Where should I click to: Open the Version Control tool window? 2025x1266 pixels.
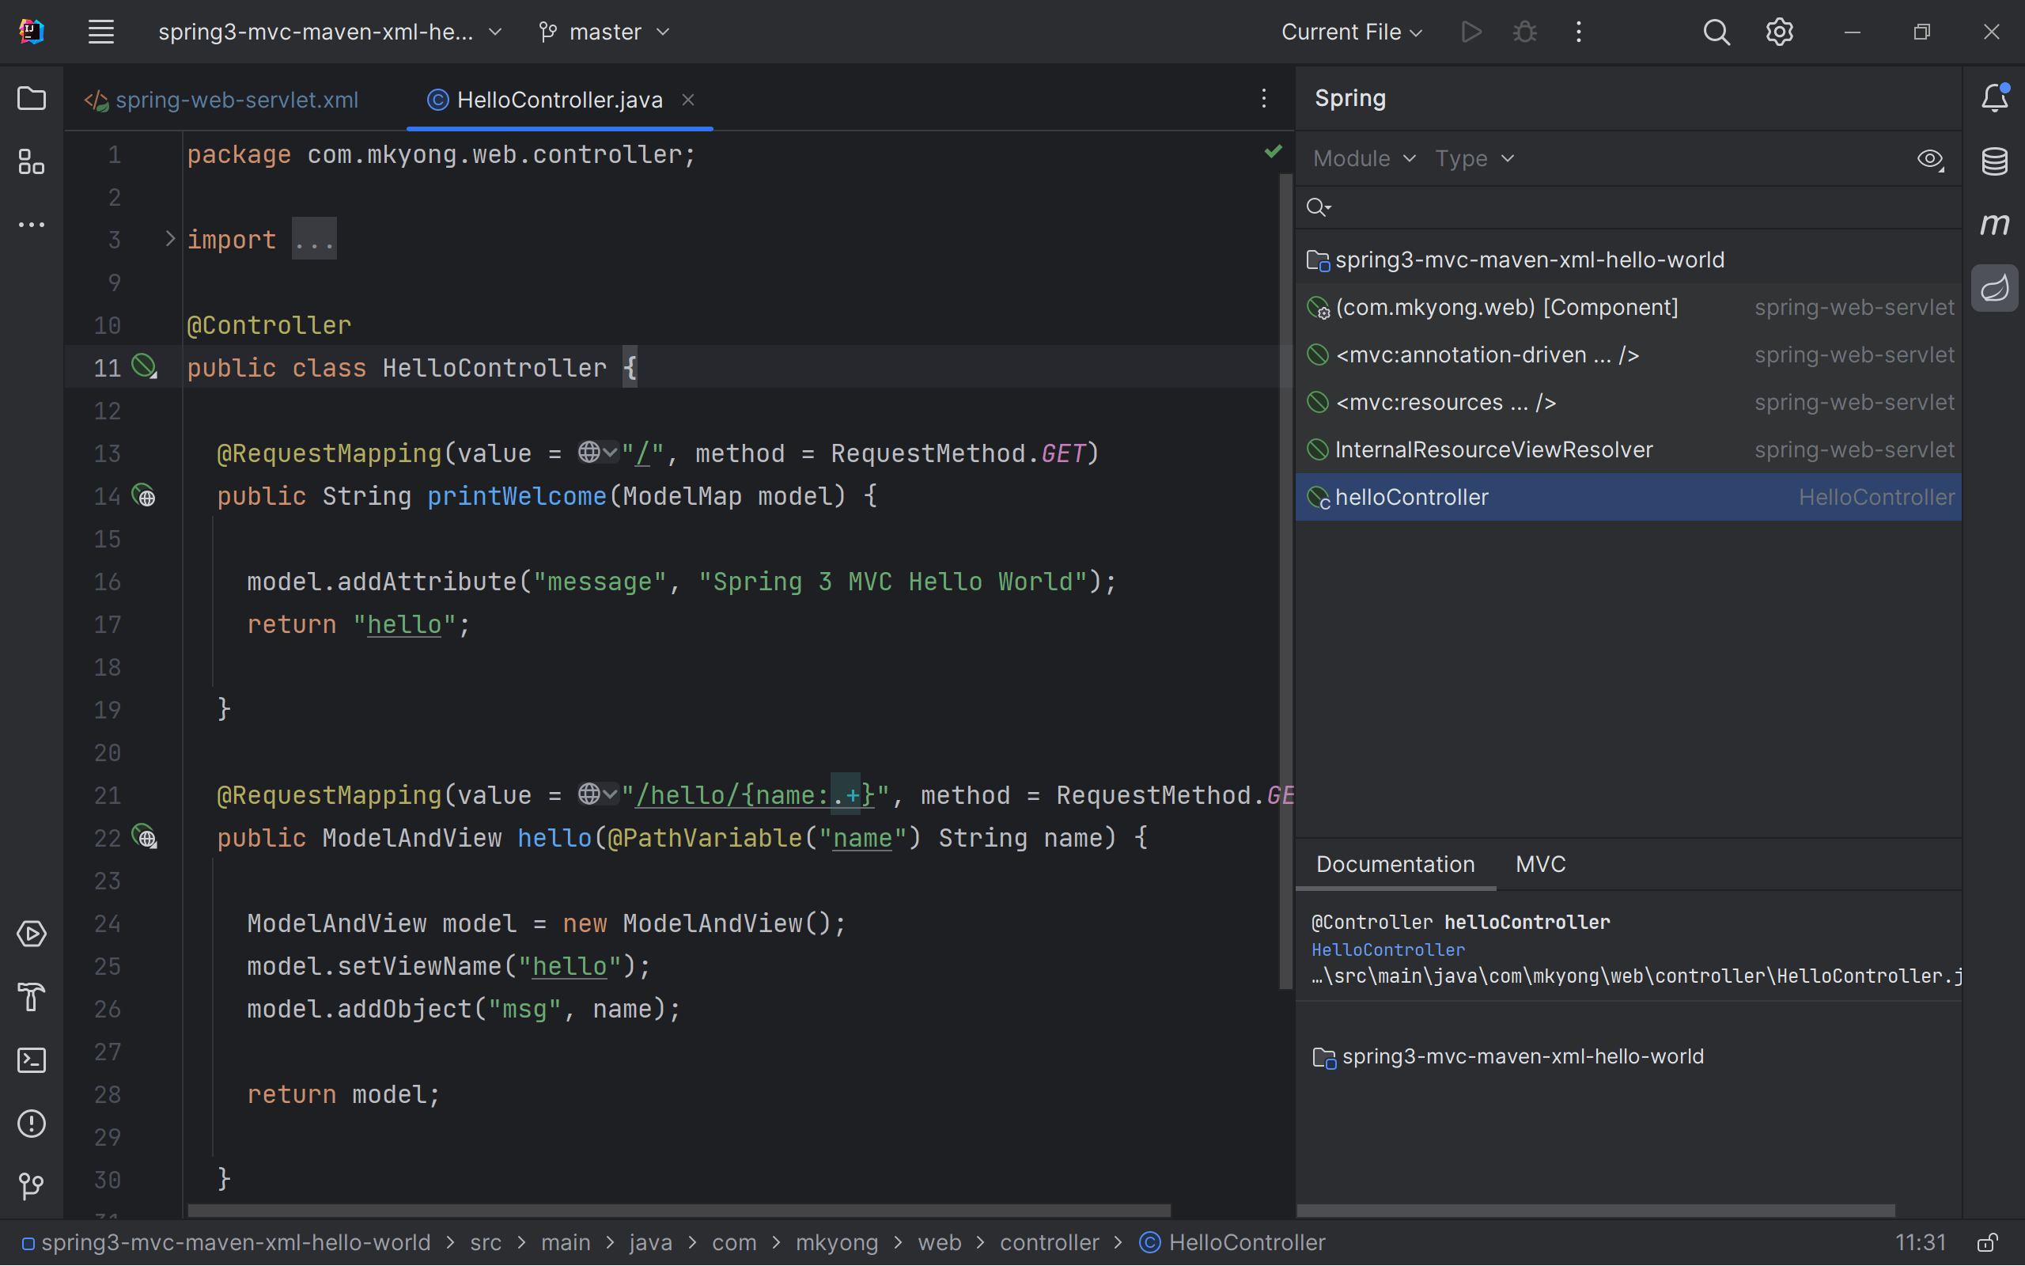point(32,1186)
